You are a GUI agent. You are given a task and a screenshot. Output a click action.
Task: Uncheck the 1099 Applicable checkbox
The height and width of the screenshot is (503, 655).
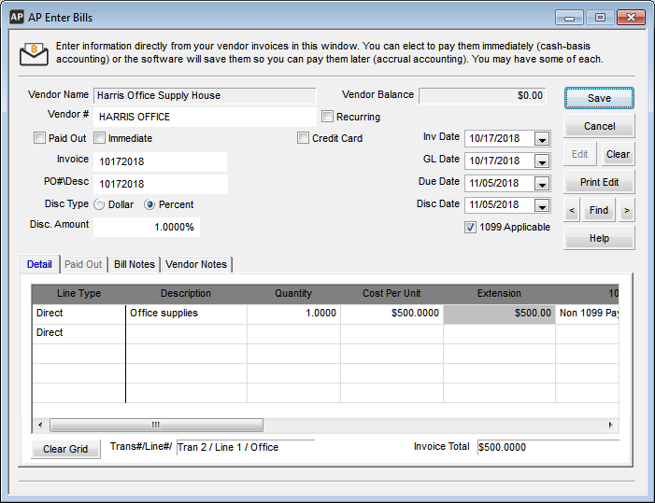pyautogui.click(x=470, y=227)
